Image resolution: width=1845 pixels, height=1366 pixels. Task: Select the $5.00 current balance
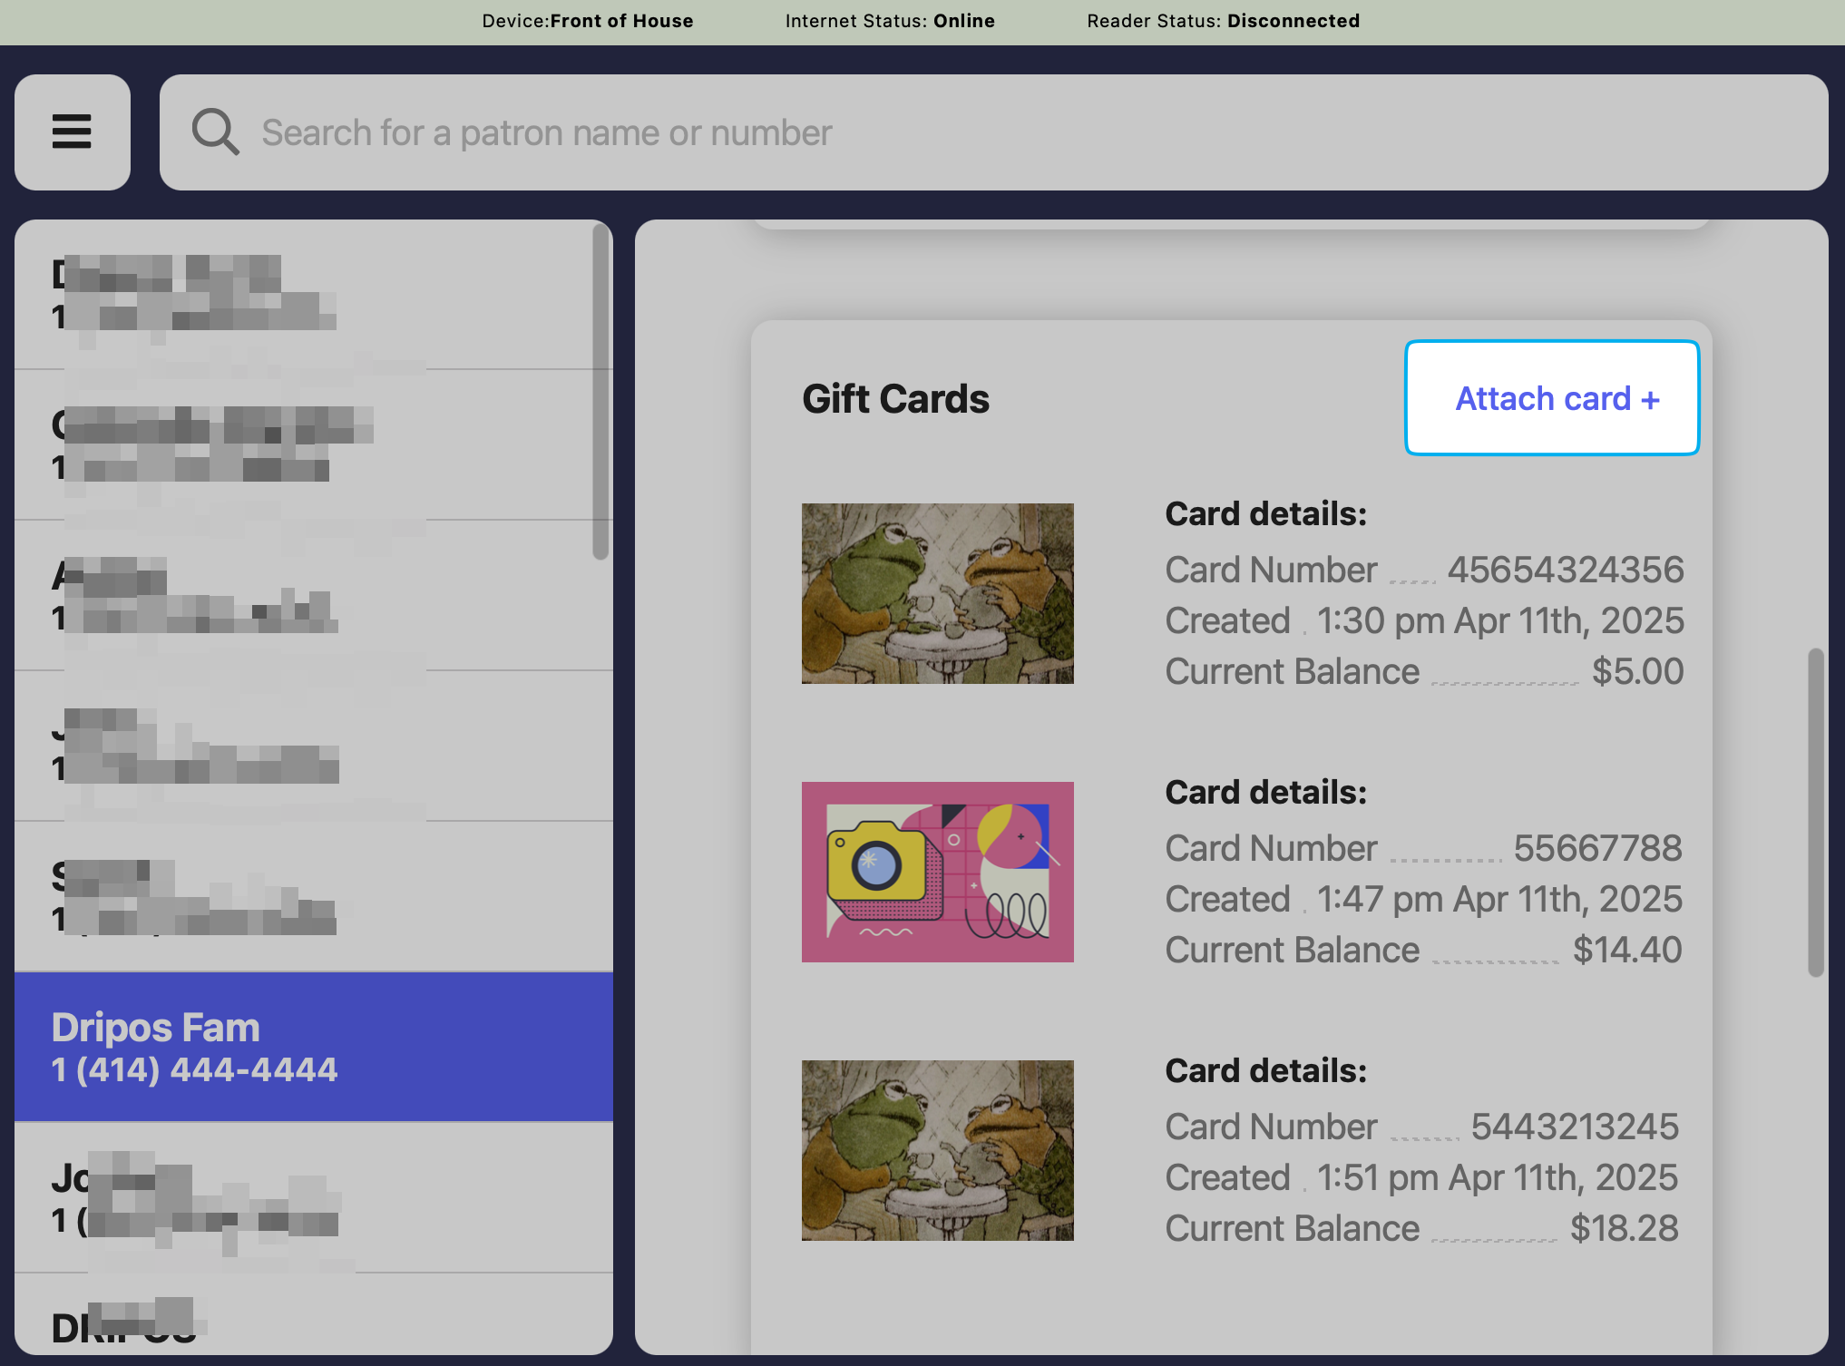[x=1637, y=671]
